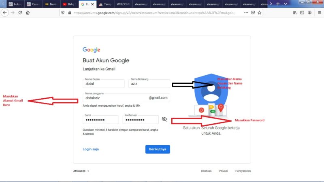The image size is (324, 182).
Task: Switch to the Baby YouTube tab
Action: [x=69, y=4]
